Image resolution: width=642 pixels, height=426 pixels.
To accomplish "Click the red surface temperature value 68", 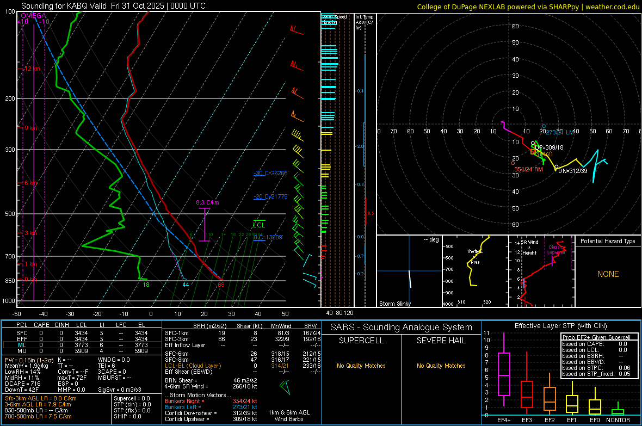I will click(221, 285).
